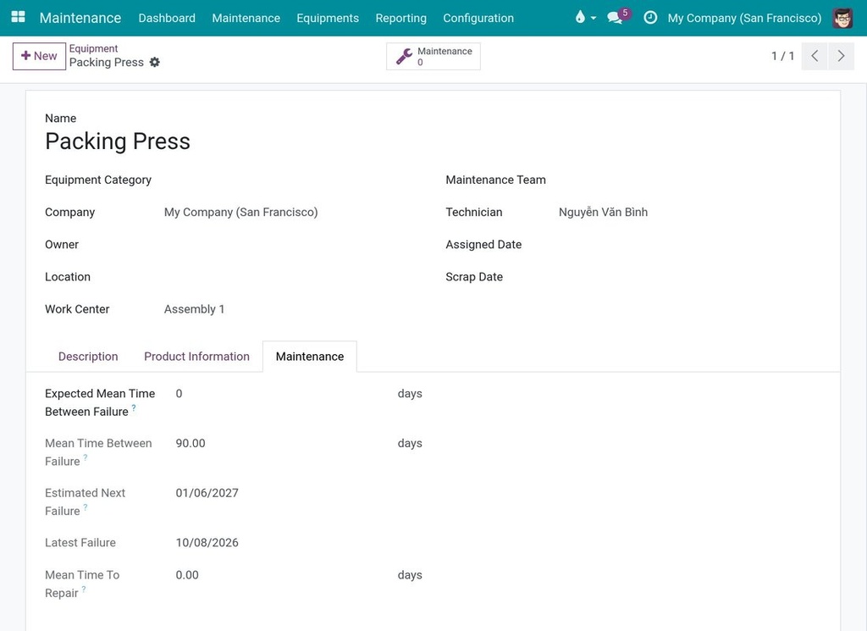Click the Estimated Next Failure date 01/06/2027
Image resolution: width=867 pixels, height=631 pixels.
point(207,493)
